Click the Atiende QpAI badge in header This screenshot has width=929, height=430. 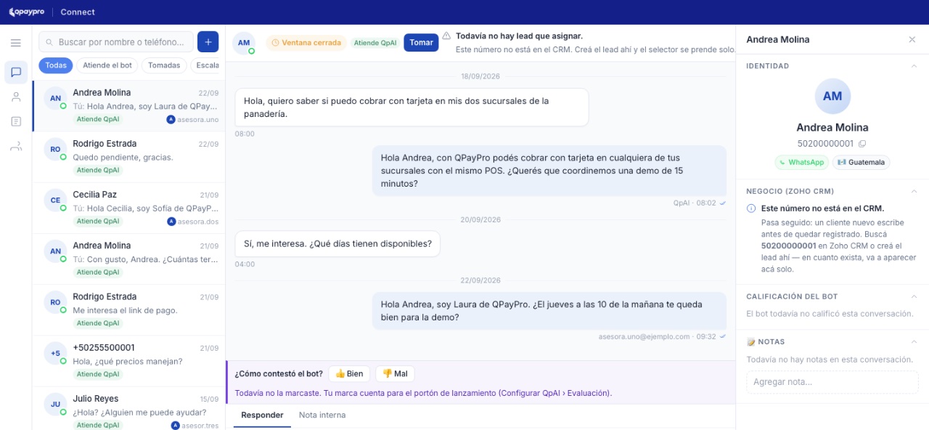pos(375,43)
